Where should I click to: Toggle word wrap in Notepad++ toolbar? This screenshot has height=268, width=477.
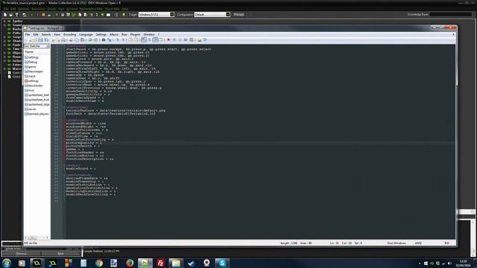144,39
